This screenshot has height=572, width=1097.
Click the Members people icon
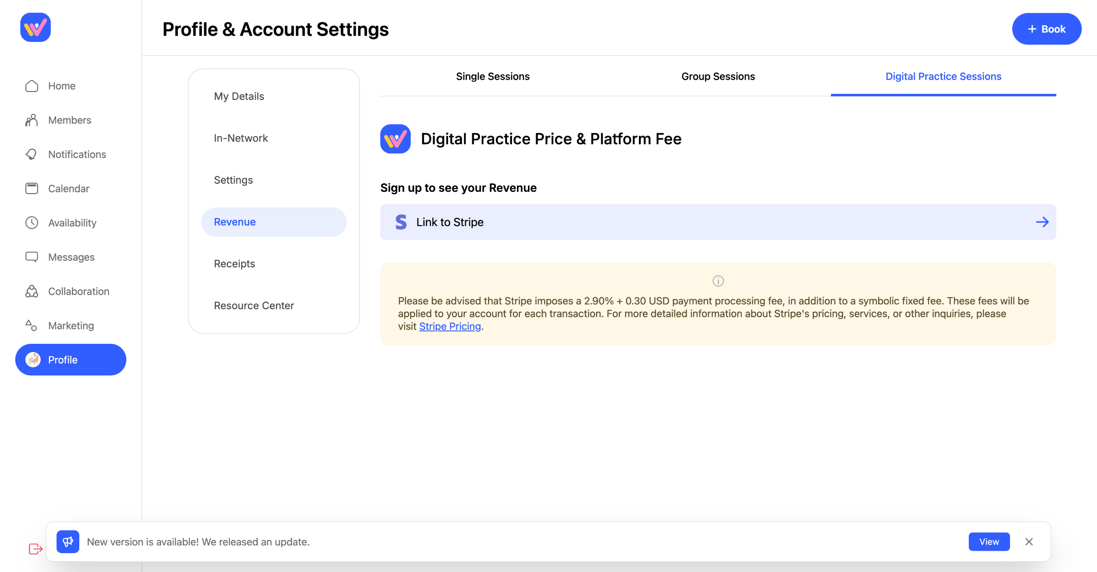pos(32,120)
